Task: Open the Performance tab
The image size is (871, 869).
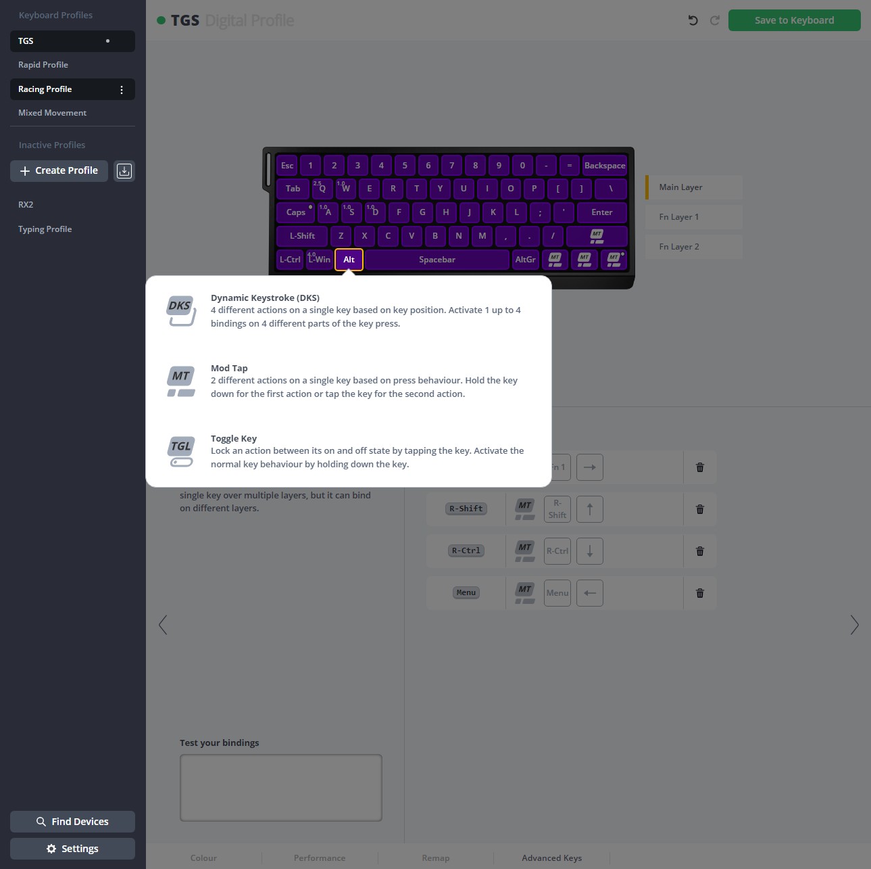Action: coord(320,858)
